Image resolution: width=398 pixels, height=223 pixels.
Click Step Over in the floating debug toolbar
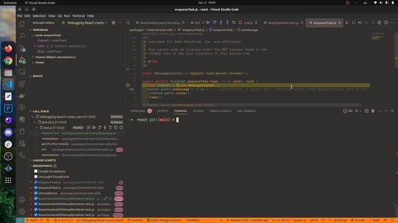(215, 22)
